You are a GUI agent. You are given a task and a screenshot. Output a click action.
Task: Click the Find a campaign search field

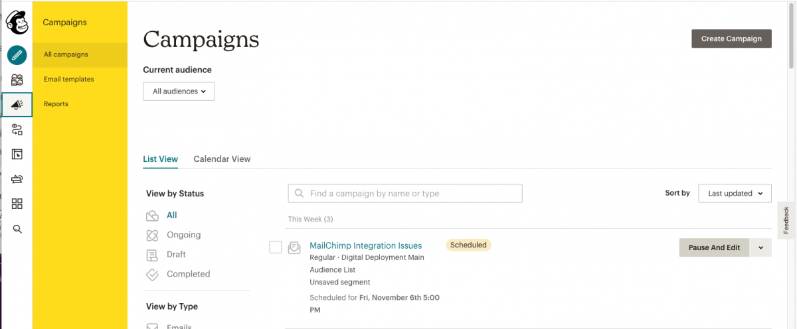click(x=405, y=194)
